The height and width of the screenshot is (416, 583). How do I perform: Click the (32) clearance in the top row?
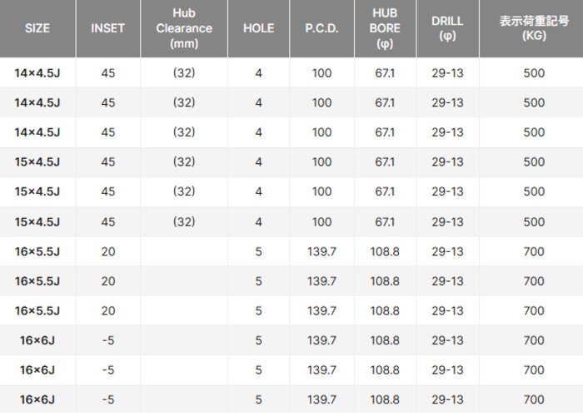(184, 73)
